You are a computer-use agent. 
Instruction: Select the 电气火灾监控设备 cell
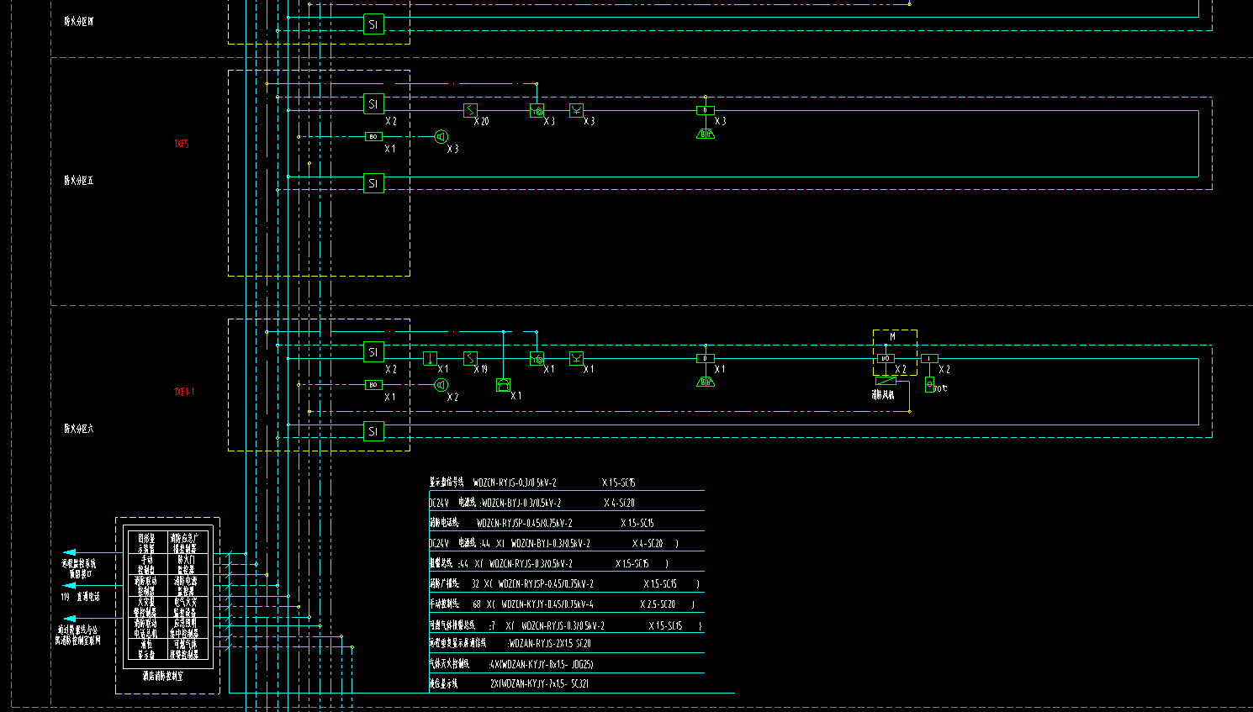click(x=186, y=607)
